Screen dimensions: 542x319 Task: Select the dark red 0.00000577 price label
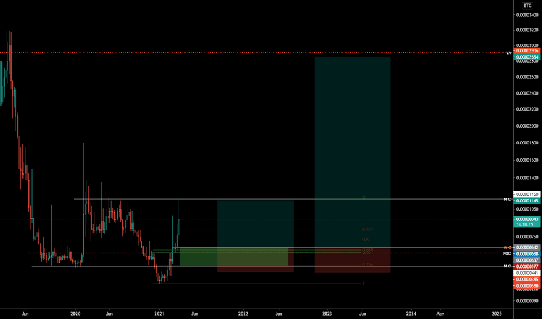click(527, 267)
